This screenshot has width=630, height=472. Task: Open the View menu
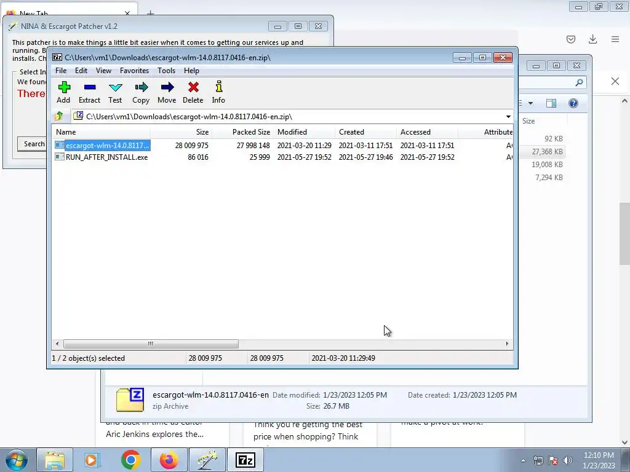click(x=103, y=71)
